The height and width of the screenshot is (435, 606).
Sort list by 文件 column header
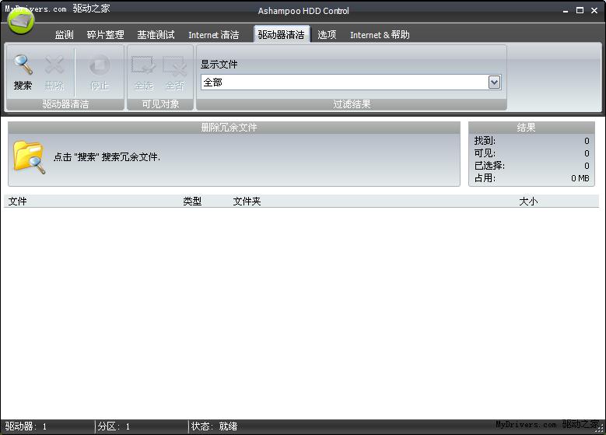click(18, 201)
